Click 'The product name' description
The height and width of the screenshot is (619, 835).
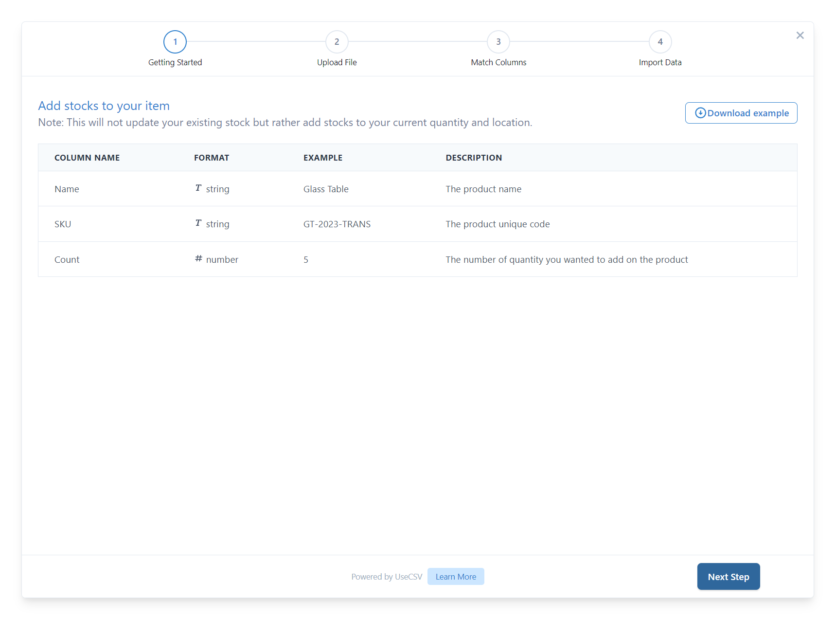[483, 189]
